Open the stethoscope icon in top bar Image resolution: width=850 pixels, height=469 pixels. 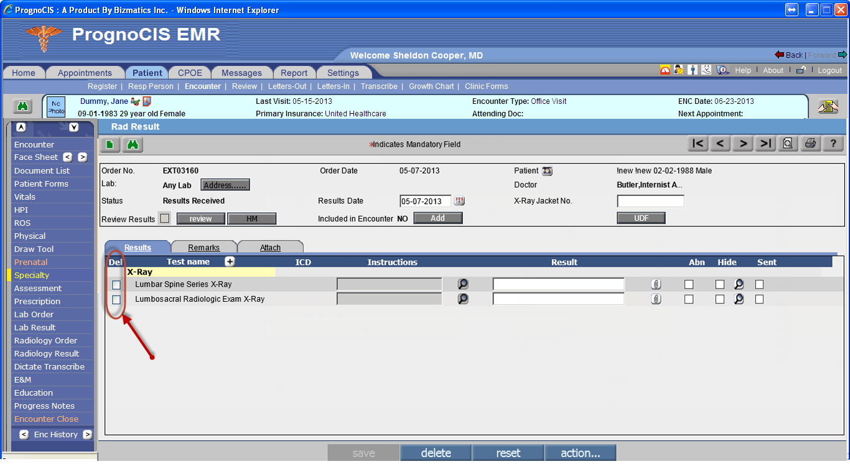[x=706, y=70]
